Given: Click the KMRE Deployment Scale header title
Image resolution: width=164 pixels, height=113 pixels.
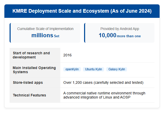Looking at the screenshot, I should click(x=82, y=11).
